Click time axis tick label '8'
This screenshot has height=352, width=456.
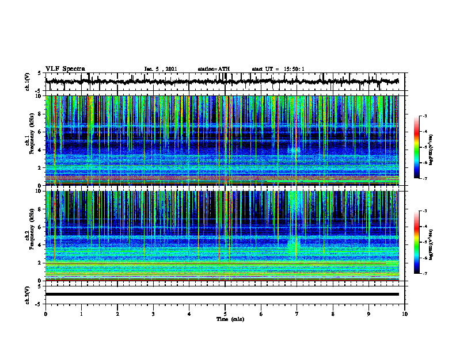tap(333, 314)
